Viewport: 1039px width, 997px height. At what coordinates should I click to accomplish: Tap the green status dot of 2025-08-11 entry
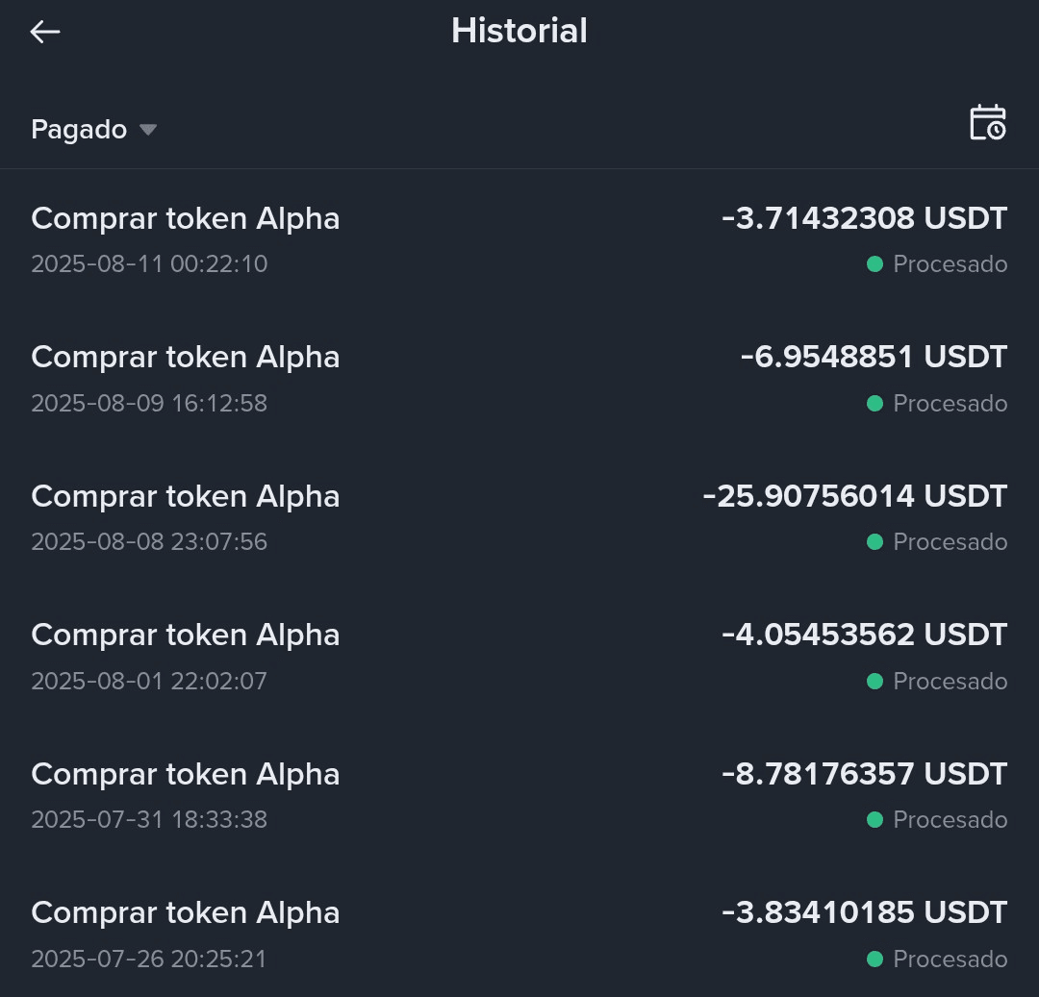pyautogui.click(x=874, y=264)
